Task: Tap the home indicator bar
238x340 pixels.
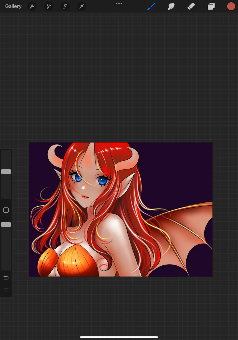Action: click(x=119, y=337)
